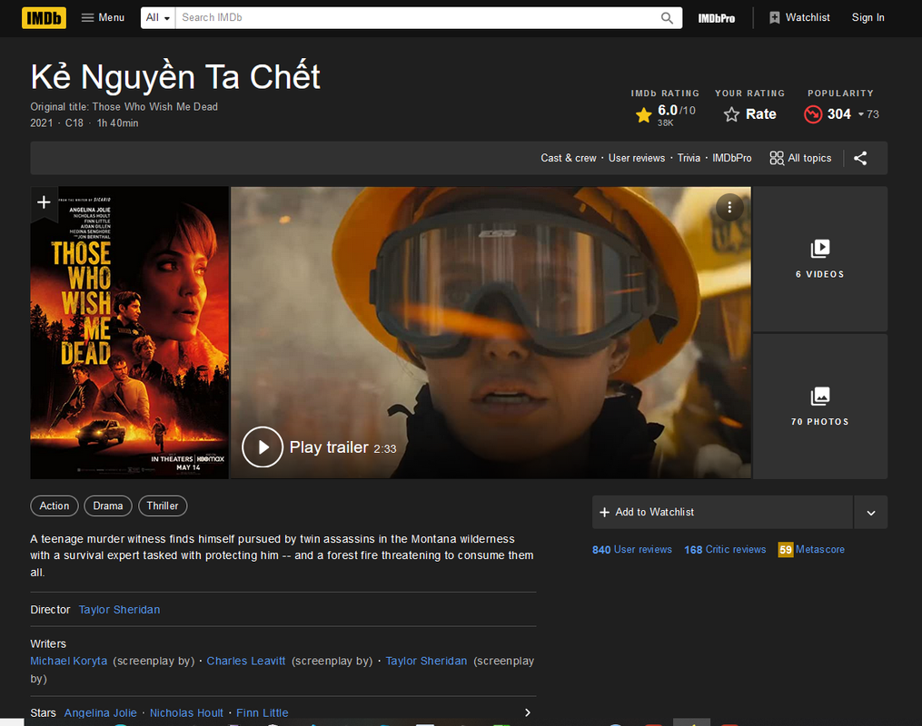Click Add to Watchlist button

(x=722, y=512)
